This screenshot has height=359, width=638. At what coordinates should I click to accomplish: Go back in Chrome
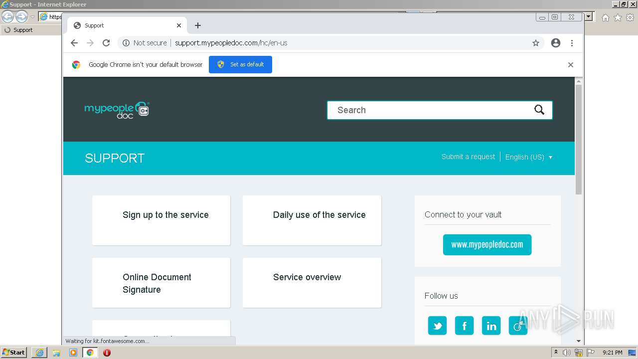tap(74, 43)
